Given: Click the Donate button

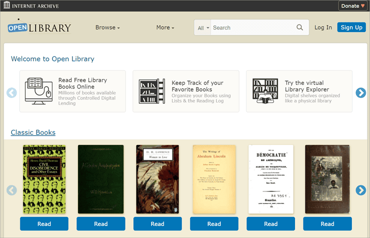Looking at the screenshot, I should 352,6.
